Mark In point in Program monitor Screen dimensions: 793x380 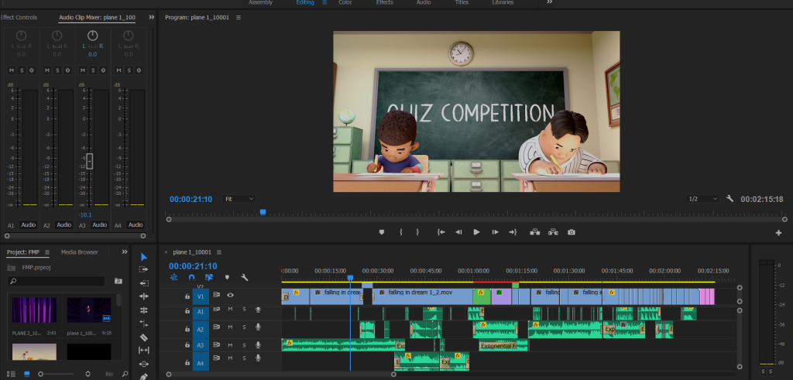coord(401,232)
